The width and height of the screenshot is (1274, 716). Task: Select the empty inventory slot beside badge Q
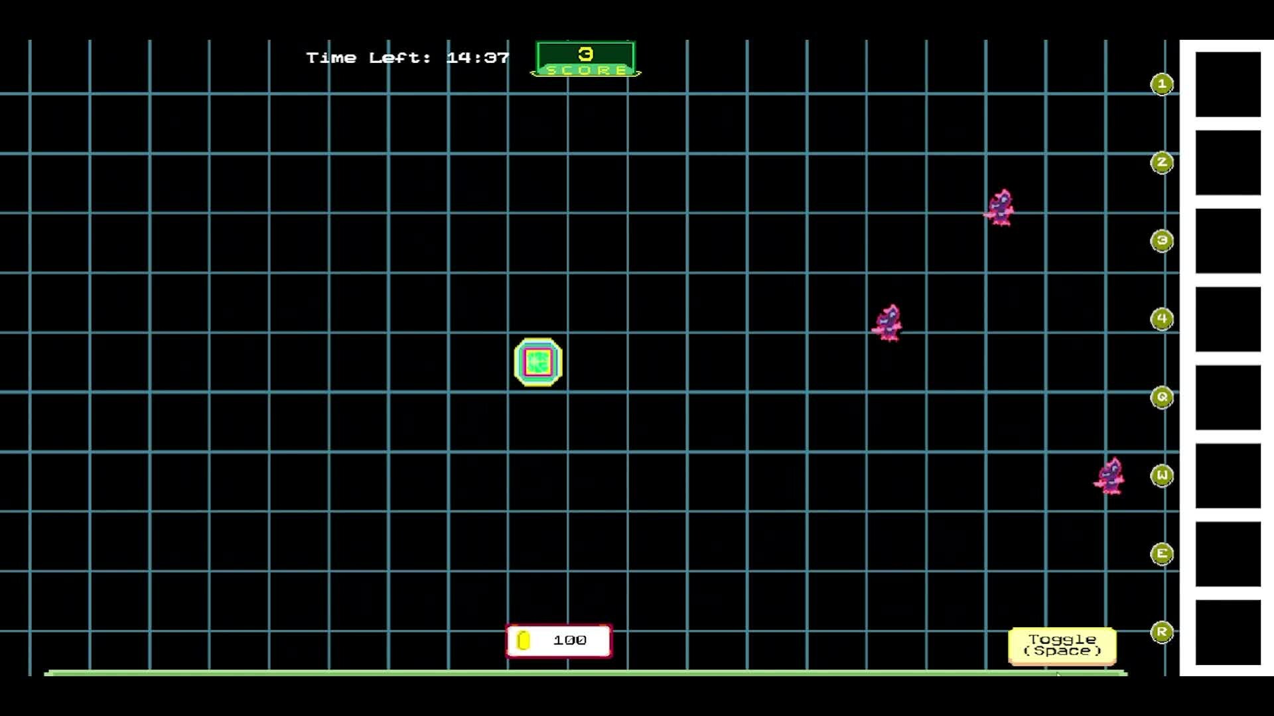tap(1228, 397)
